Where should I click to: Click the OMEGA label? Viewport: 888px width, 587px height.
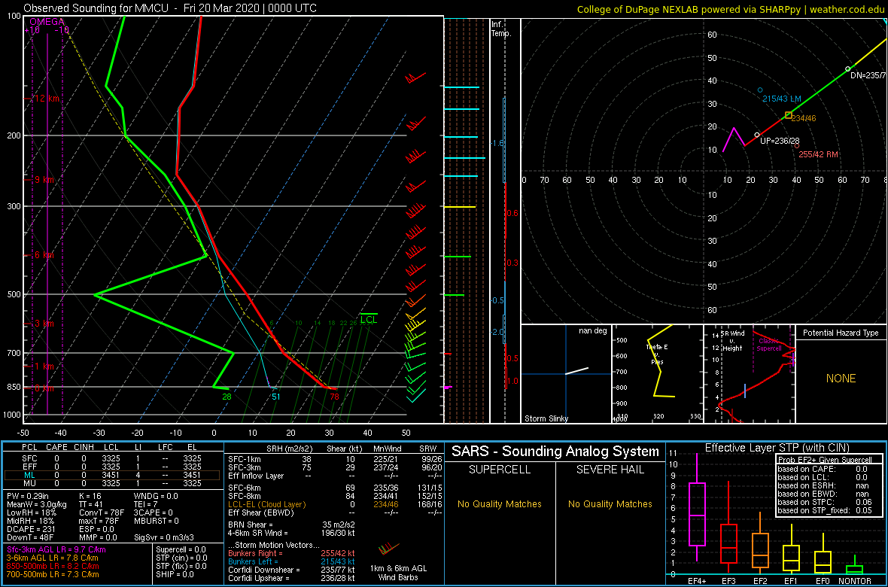pyautogui.click(x=47, y=22)
